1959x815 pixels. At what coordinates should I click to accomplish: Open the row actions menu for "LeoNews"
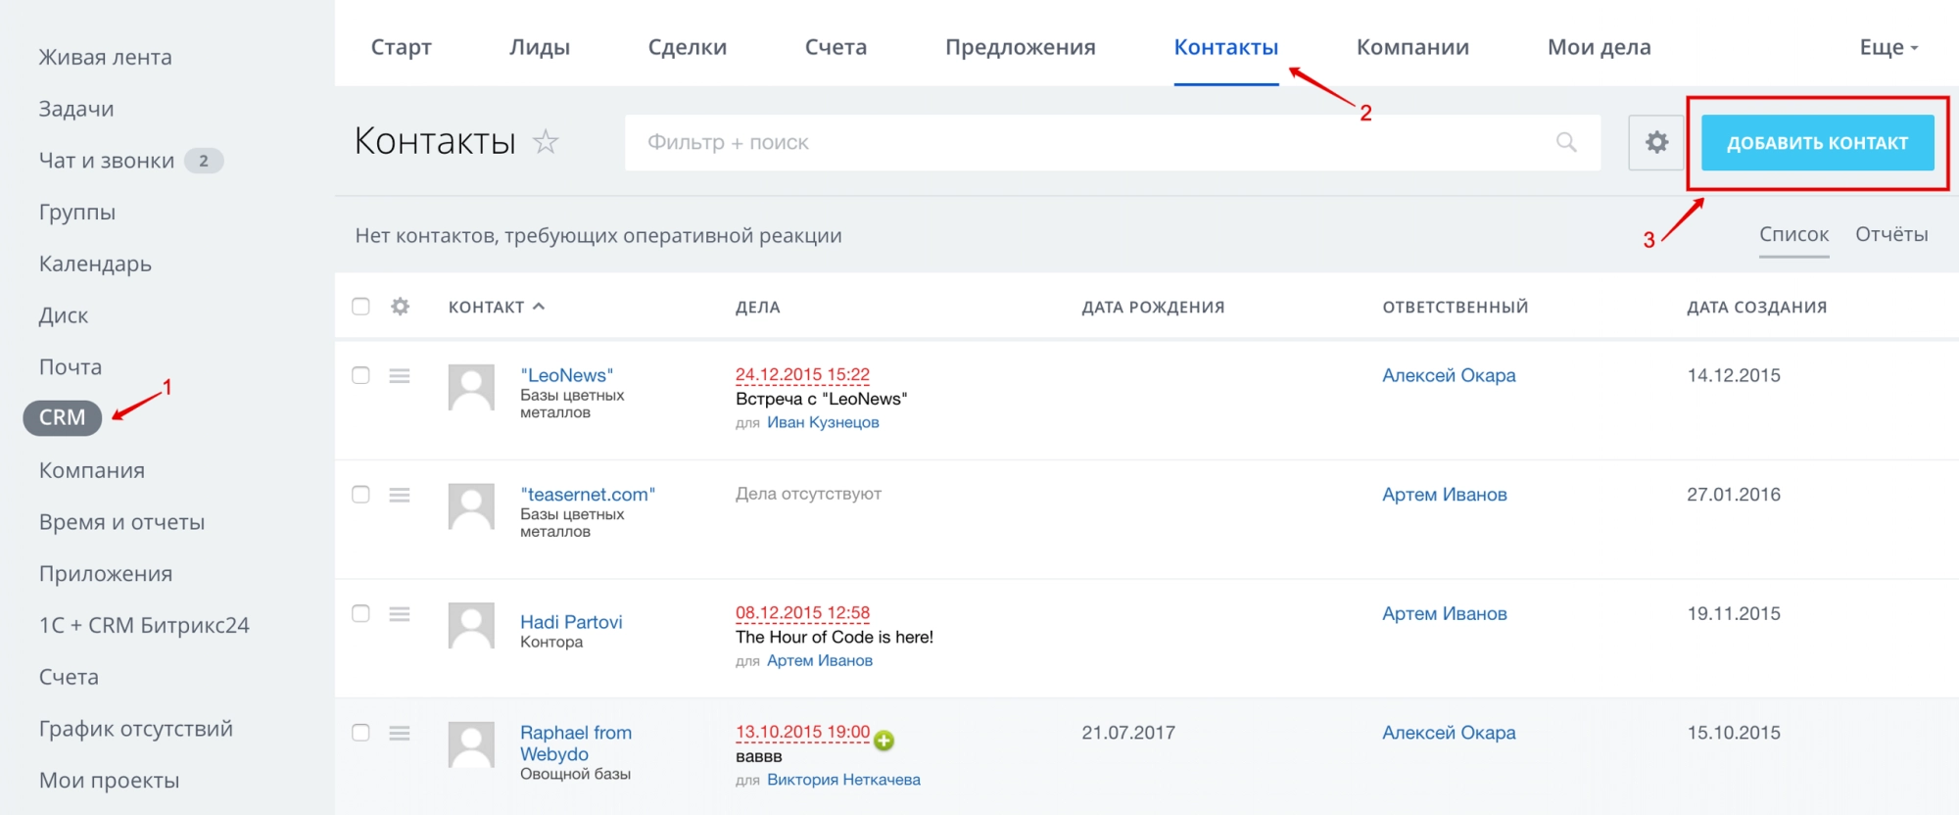point(400,376)
